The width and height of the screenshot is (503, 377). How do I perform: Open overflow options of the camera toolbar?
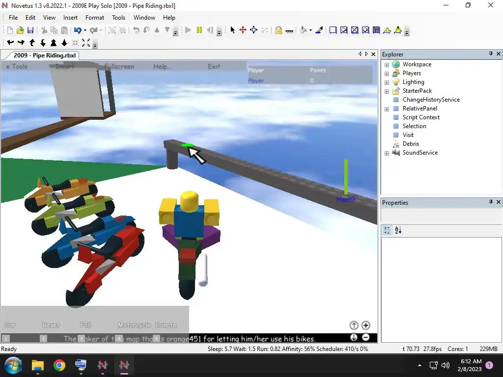click(95, 45)
